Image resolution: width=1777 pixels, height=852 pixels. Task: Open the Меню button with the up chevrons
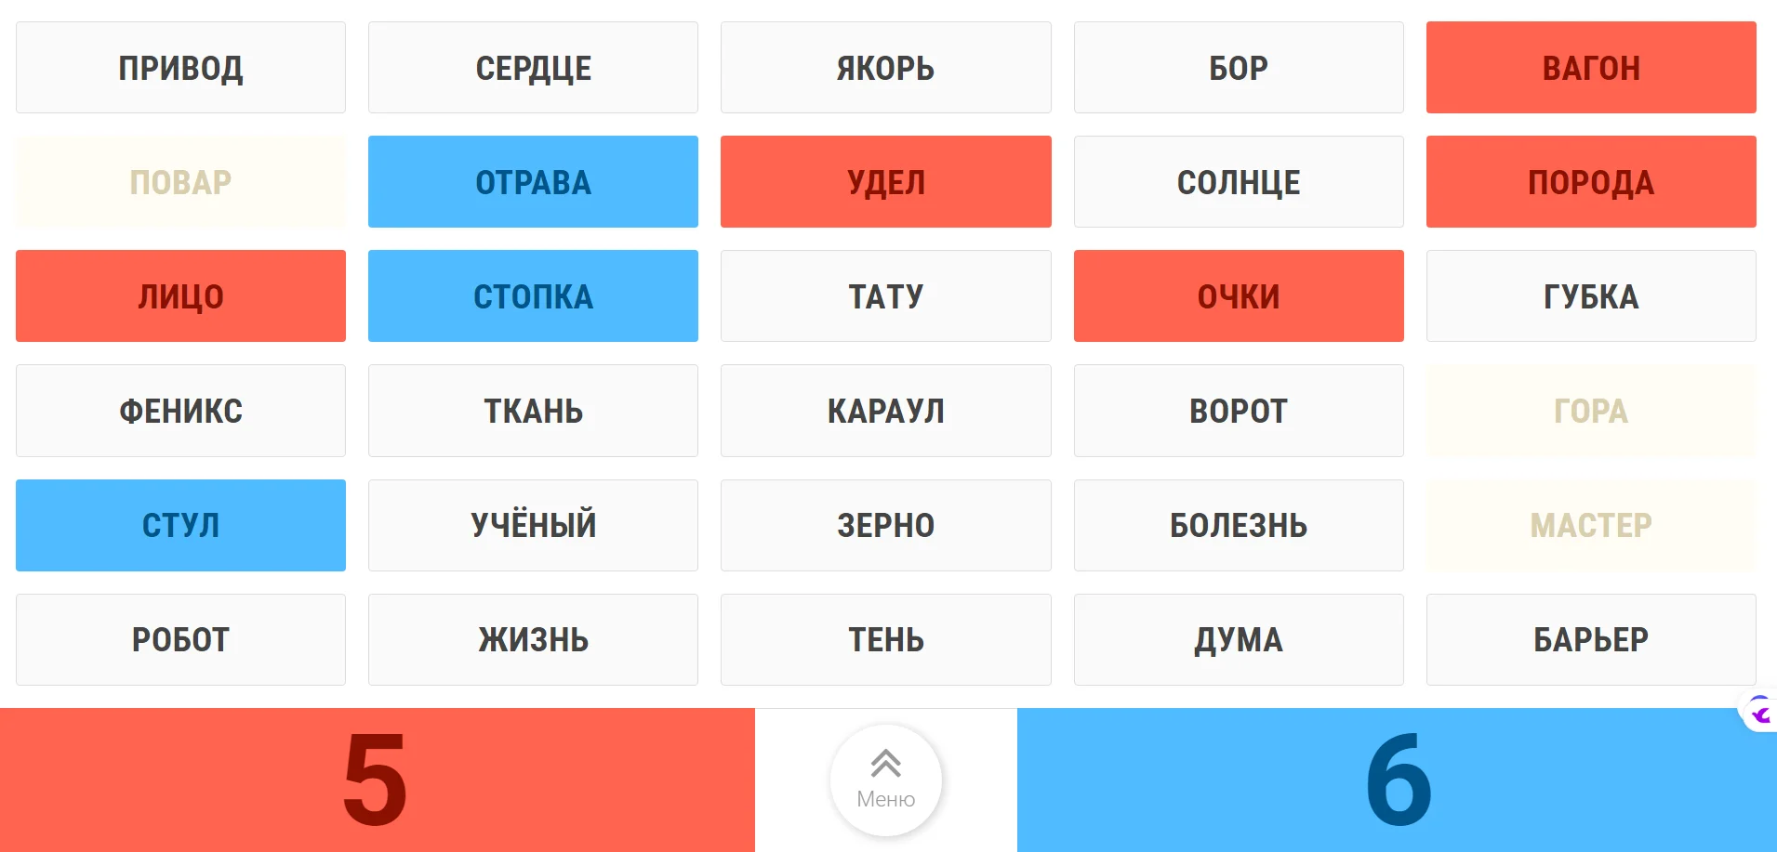point(885,780)
